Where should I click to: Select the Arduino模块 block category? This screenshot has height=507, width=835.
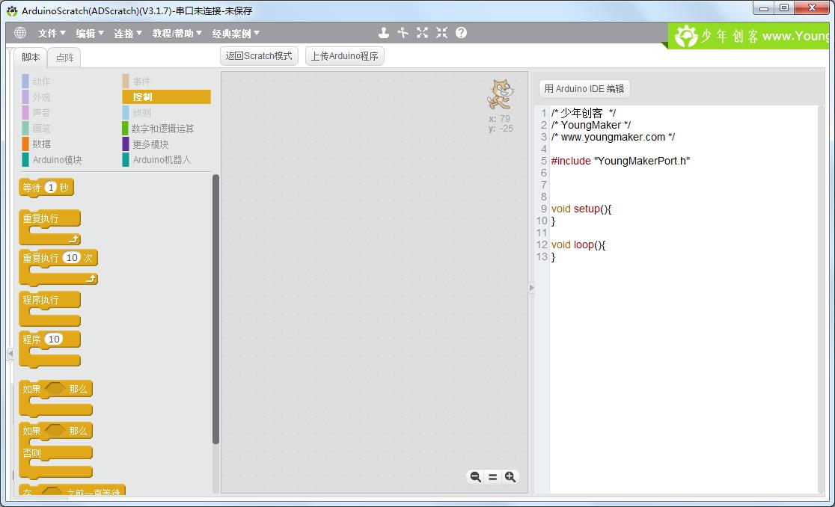click(52, 159)
